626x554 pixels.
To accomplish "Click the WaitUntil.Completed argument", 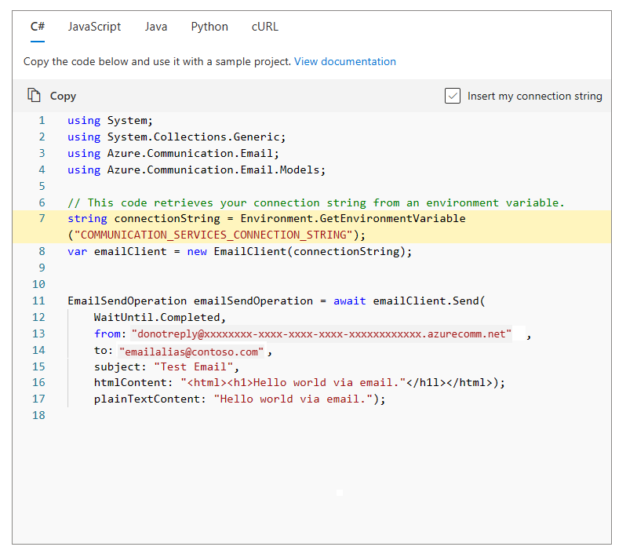I will (x=159, y=318).
